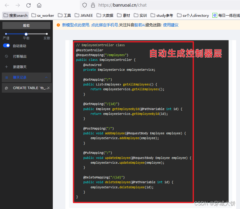Click the @Autowired annotation line
Screen dimensions: 240x209
pyautogui.click(x=92, y=65)
